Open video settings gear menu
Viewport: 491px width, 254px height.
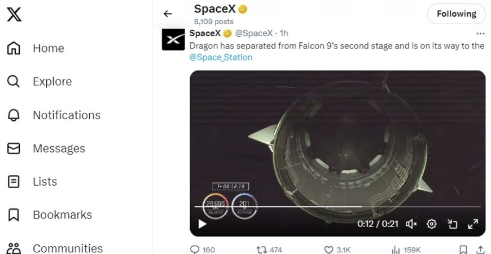(x=432, y=224)
